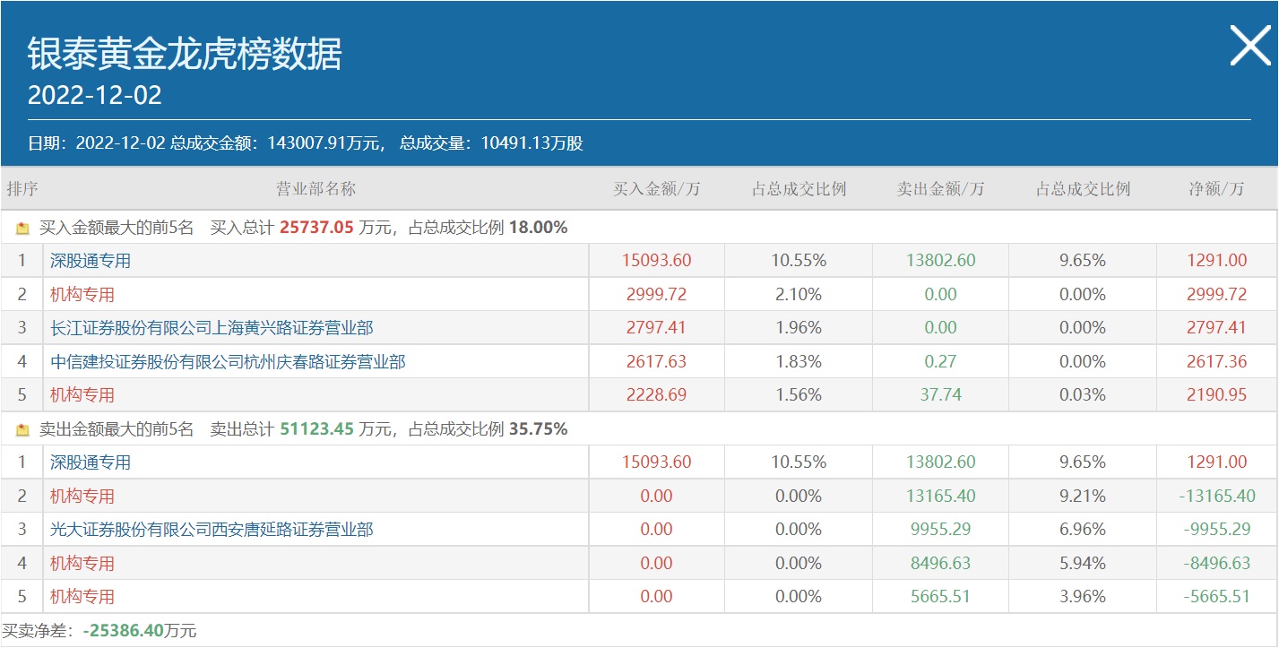
Task: Click the icon beside 买入金额最大的前5名
Action: click(23, 228)
